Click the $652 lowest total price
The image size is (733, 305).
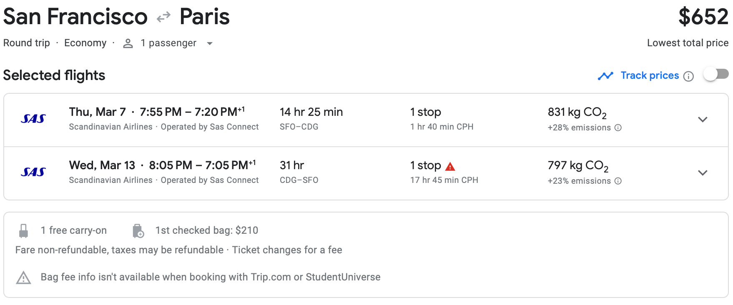pos(703,17)
